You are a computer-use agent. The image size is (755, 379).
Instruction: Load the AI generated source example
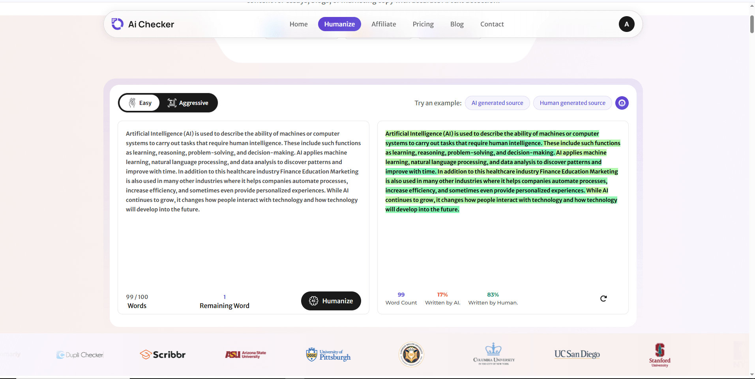[x=497, y=103]
